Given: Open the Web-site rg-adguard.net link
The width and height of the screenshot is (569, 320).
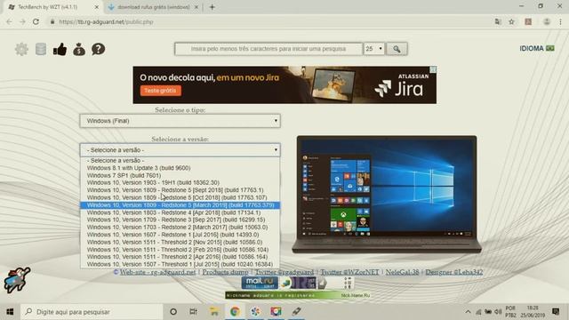Looking at the screenshot, I should [x=157, y=272].
